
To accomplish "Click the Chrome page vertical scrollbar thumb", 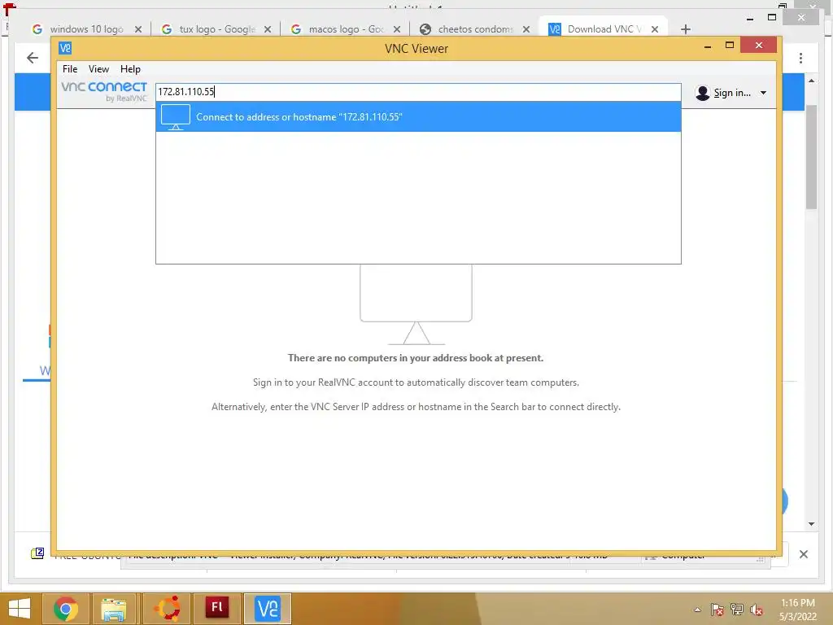I will pyautogui.click(x=811, y=157).
